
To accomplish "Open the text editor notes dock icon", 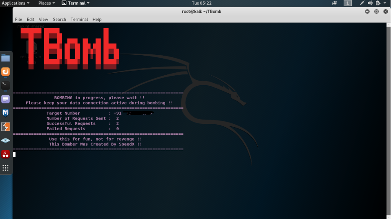I will click(x=5, y=99).
